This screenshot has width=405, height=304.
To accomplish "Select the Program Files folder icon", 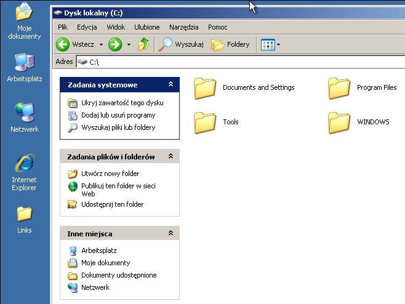I will tap(339, 88).
